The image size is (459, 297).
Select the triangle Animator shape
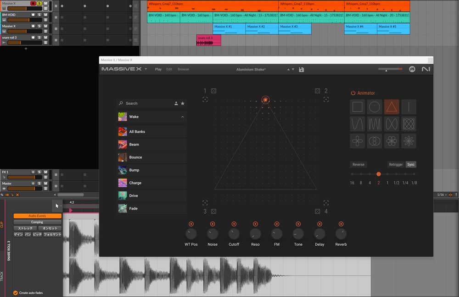[392, 107]
